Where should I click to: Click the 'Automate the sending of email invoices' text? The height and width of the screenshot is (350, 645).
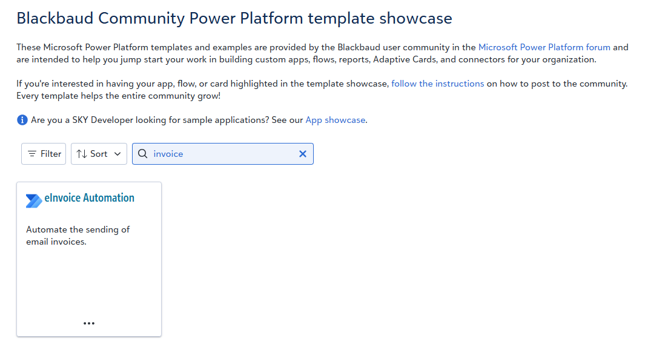pos(78,236)
